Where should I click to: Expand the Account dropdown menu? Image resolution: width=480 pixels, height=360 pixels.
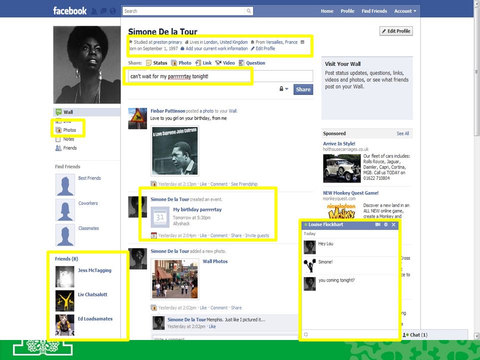405,11
